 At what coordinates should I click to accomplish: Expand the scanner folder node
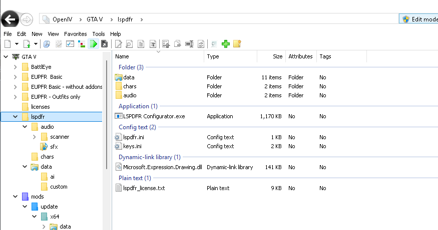click(x=35, y=137)
